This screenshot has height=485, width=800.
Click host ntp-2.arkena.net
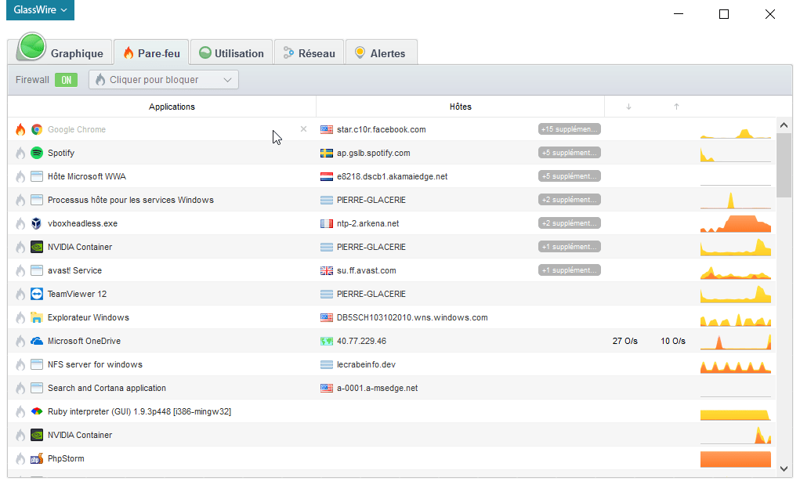click(x=367, y=223)
